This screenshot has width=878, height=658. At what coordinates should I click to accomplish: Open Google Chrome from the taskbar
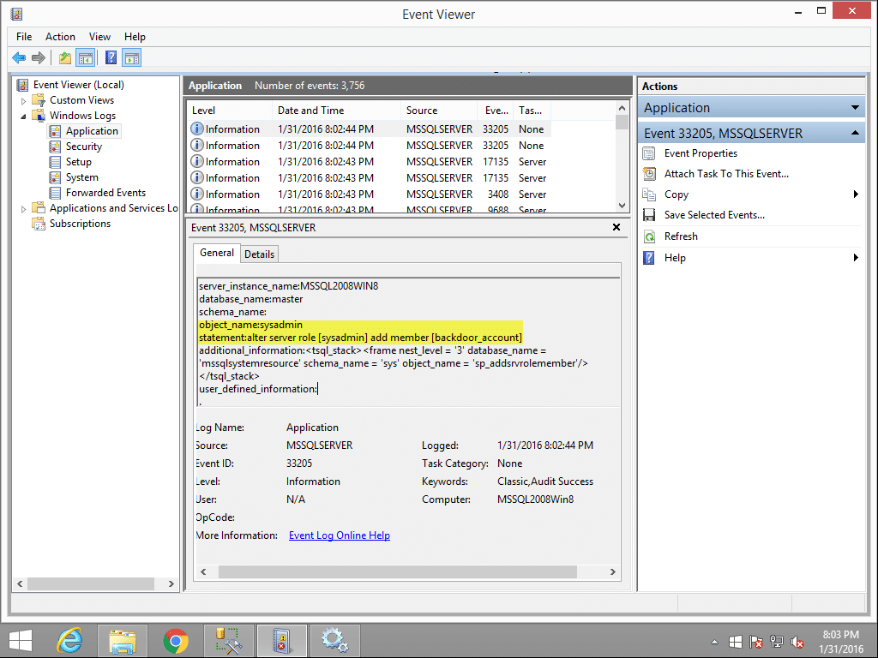176,641
